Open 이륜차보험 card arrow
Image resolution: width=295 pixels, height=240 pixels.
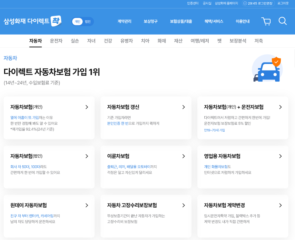(x=184, y=156)
